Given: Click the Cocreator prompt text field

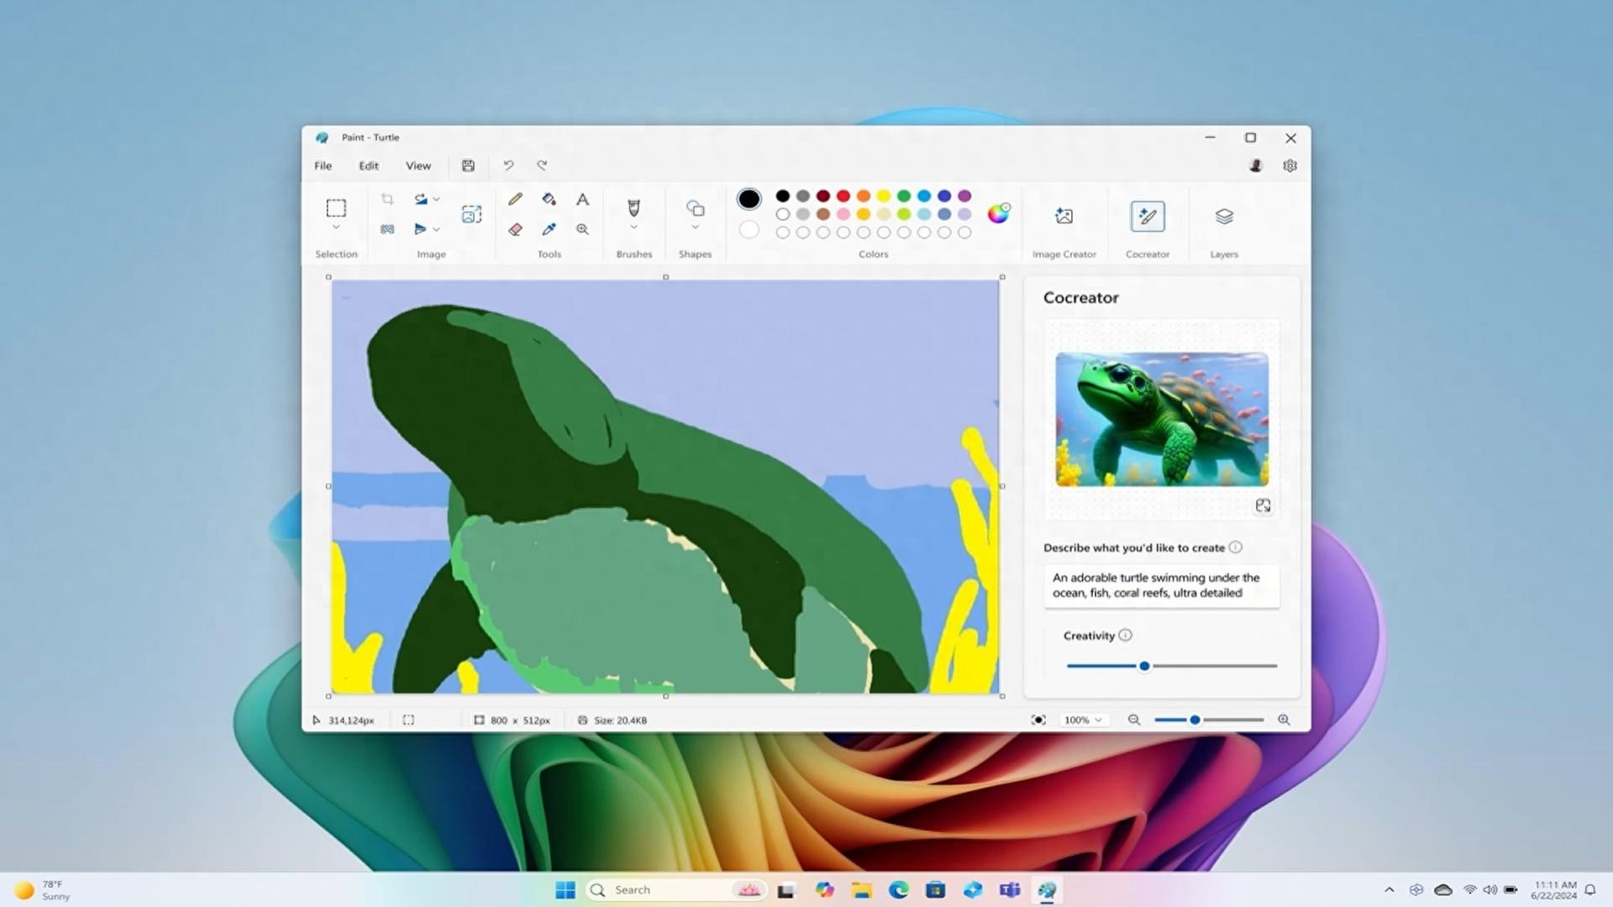Looking at the screenshot, I should (x=1160, y=585).
